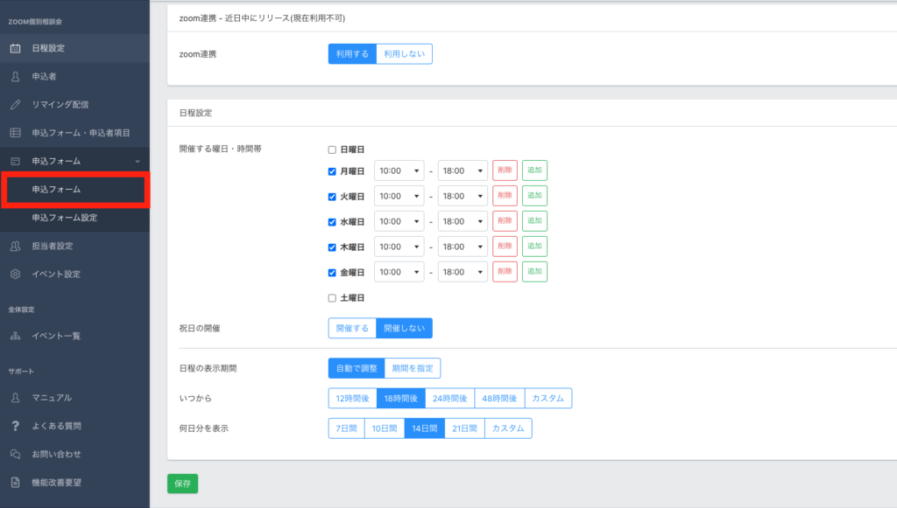The width and height of the screenshot is (897, 508).
Task: Go to 担当者設定 in the sidebar
Action: pos(58,246)
